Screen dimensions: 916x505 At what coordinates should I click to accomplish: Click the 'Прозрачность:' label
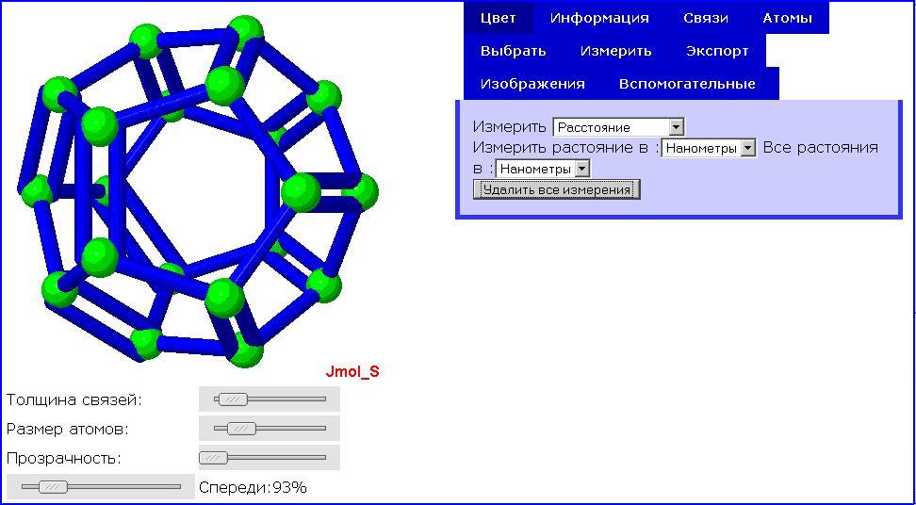click(64, 458)
